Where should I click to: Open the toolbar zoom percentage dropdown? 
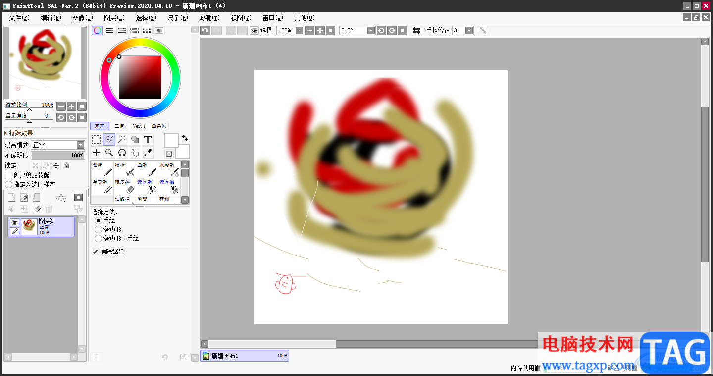299,31
